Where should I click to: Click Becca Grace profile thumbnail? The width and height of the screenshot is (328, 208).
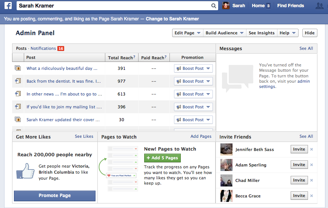[226, 196]
